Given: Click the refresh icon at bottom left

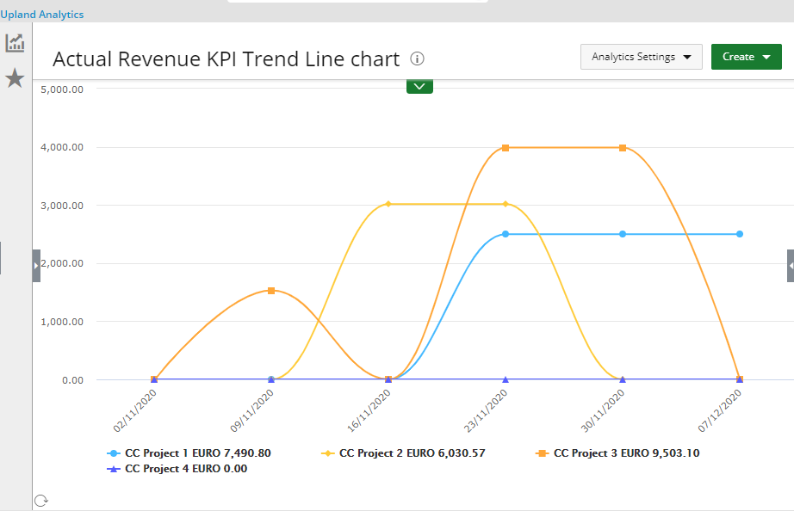Looking at the screenshot, I should click(x=40, y=501).
